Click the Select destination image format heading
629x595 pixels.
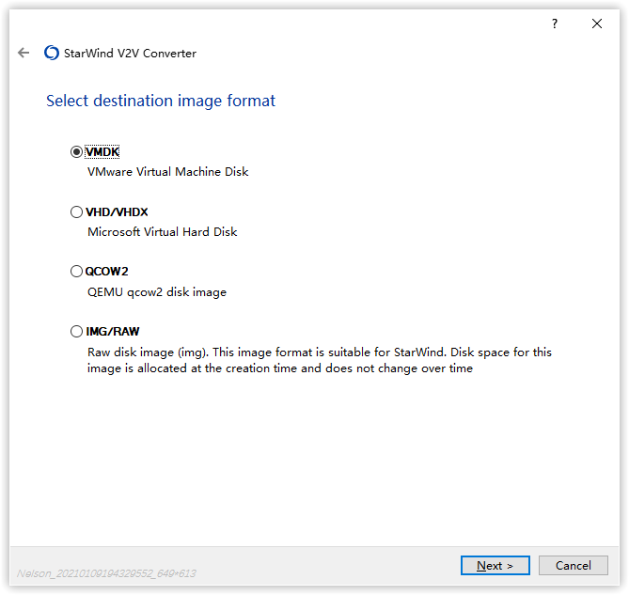pyautogui.click(x=161, y=101)
